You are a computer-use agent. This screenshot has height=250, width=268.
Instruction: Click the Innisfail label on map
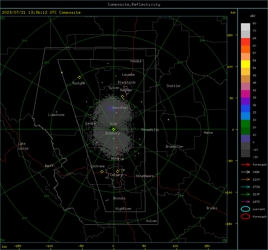click(120, 108)
